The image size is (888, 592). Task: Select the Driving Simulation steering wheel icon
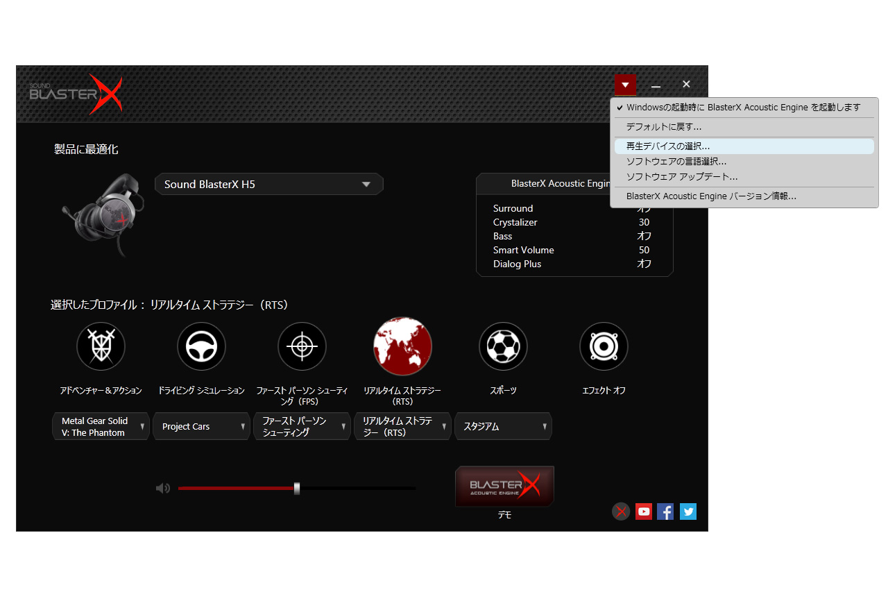coord(201,346)
